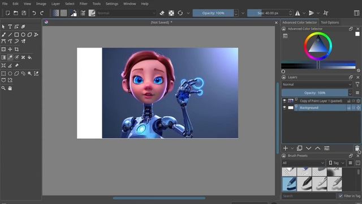Select the Zoom tool

[3, 88]
